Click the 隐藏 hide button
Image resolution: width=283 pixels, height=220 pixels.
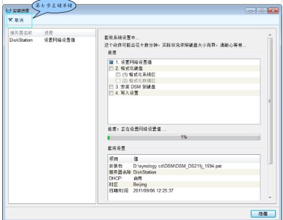click(263, 214)
